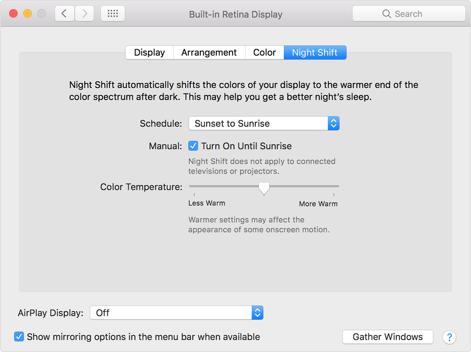Select the Color tab
The image size is (471, 352).
click(264, 52)
